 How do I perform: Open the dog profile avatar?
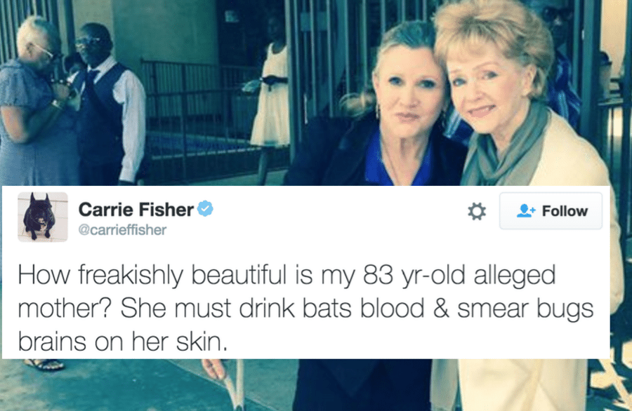pyautogui.click(x=42, y=217)
